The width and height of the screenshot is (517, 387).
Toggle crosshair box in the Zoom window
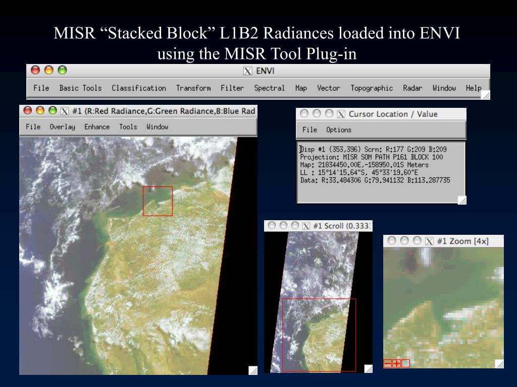pyautogui.click(x=405, y=363)
